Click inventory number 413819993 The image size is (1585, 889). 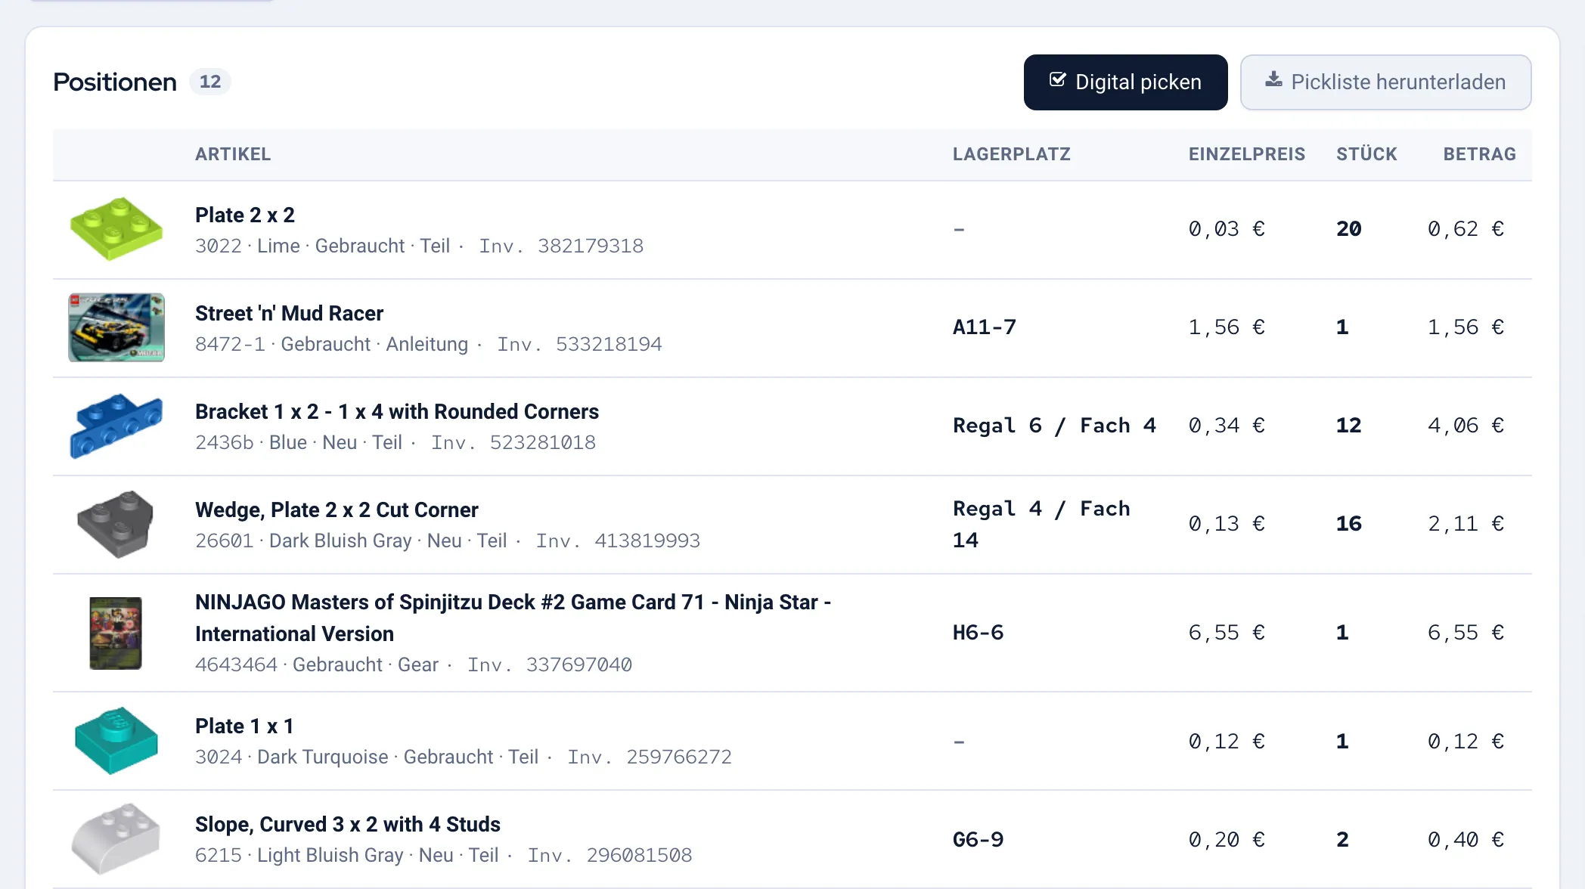pyautogui.click(x=647, y=541)
